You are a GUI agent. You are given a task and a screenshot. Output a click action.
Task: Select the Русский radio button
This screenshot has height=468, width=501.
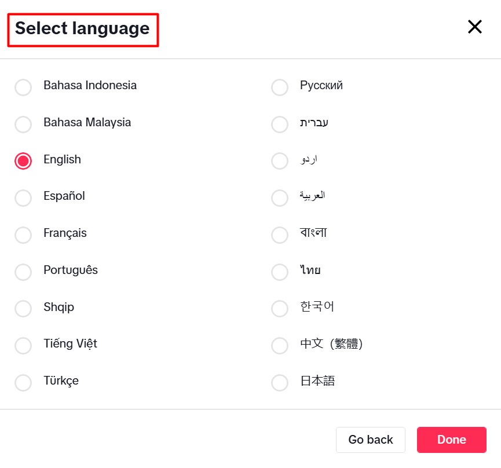tap(280, 87)
